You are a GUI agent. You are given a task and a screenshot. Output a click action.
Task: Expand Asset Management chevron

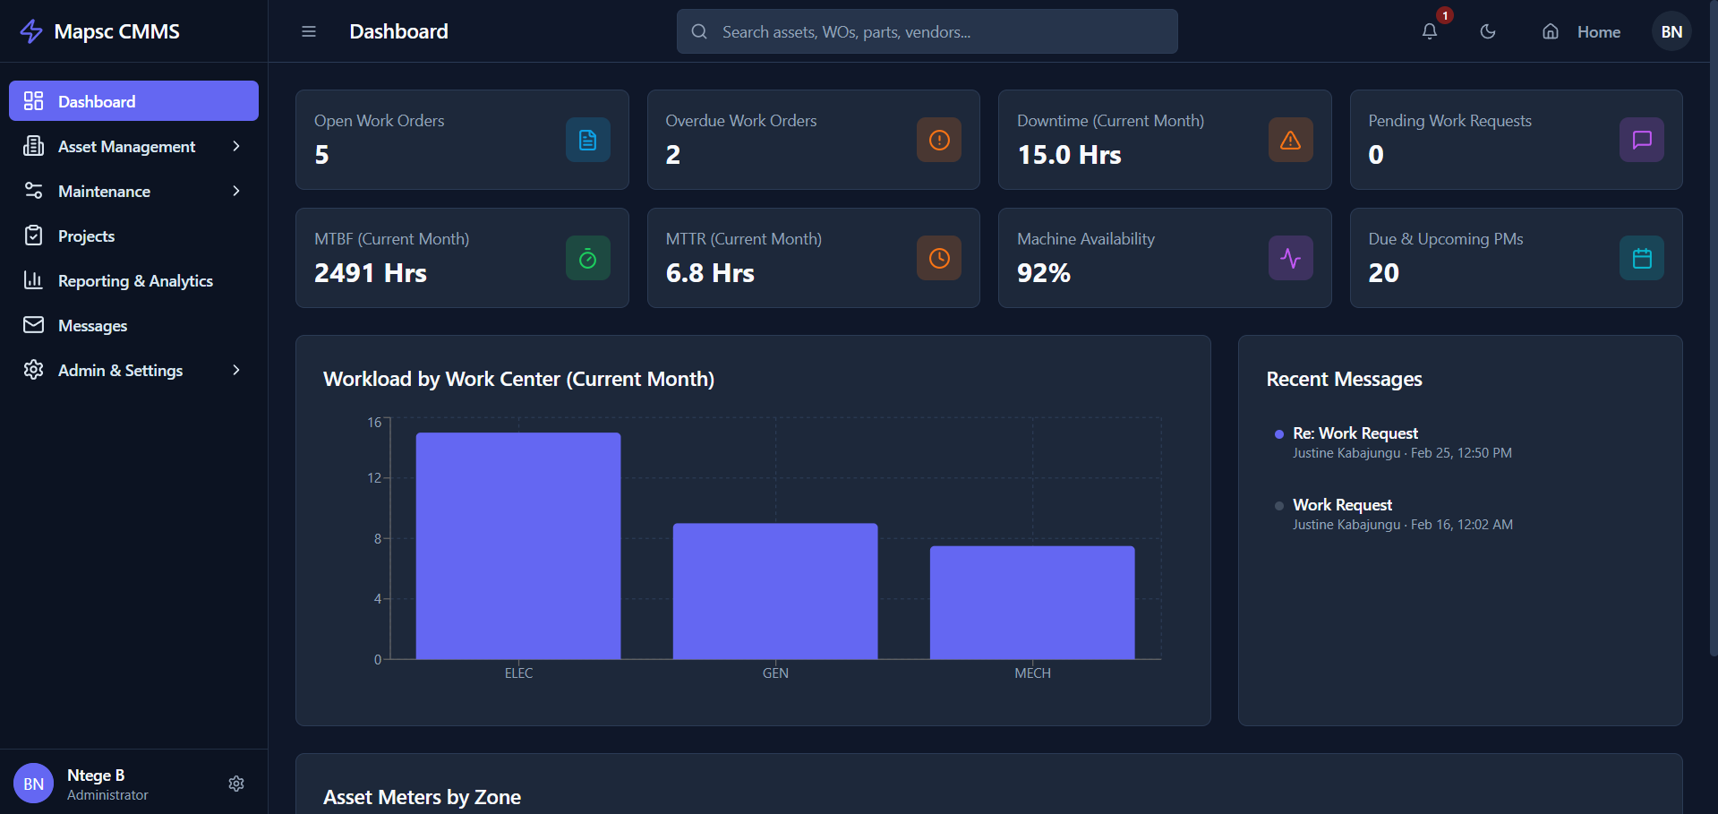click(236, 146)
